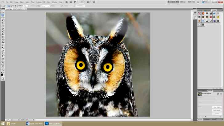Open the Arrange Documents dropdown
Image resolution: width=224 pixels, height=126 pixels.
coord(89,2)
